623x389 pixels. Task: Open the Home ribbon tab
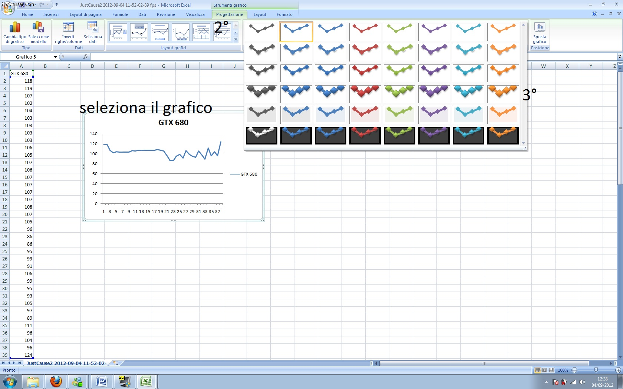coord(27,14)
